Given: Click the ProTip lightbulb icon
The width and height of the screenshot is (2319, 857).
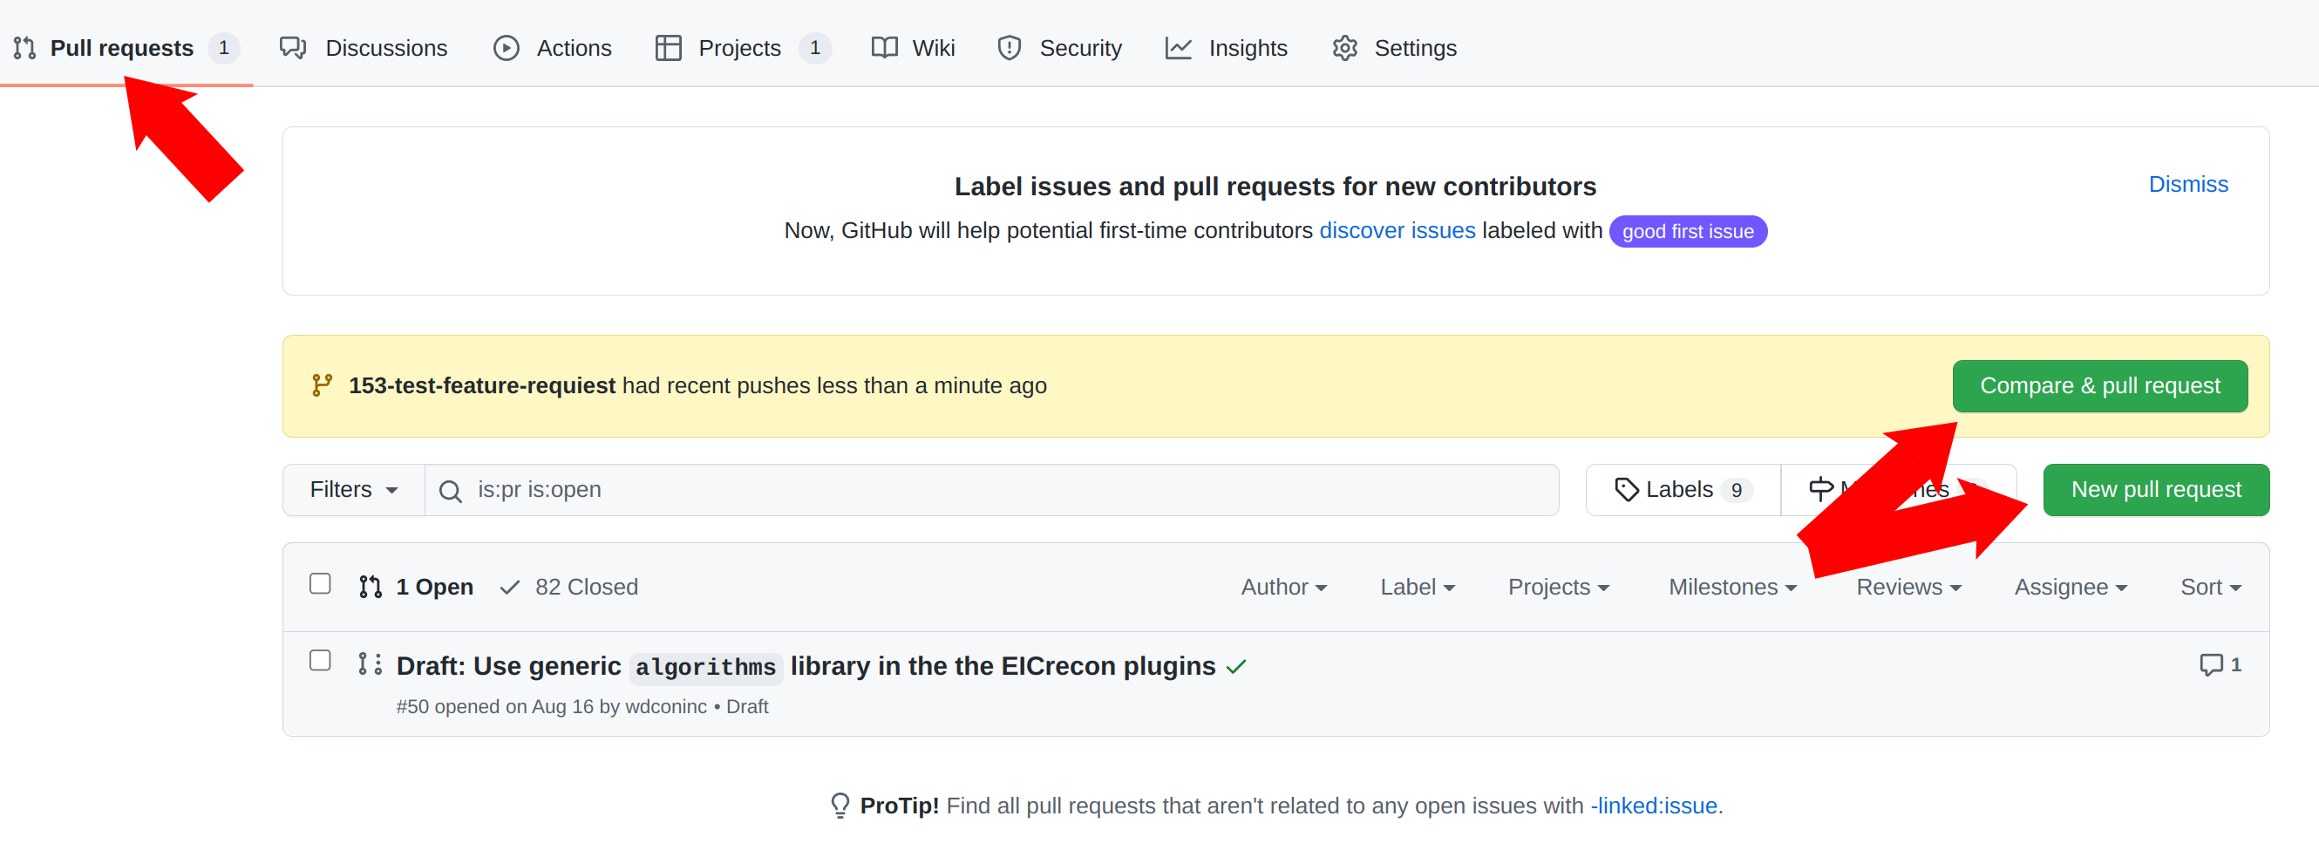Looking at the screenshot, I should [x=839, y=805].
